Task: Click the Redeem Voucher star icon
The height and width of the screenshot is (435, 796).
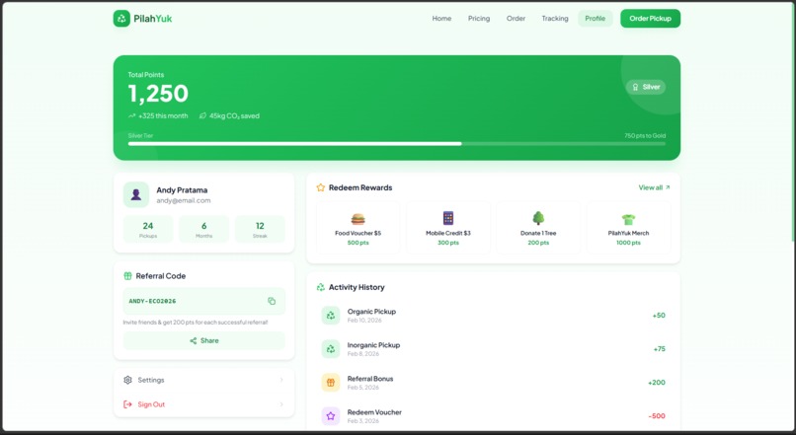Action: (x=331, y=416)
